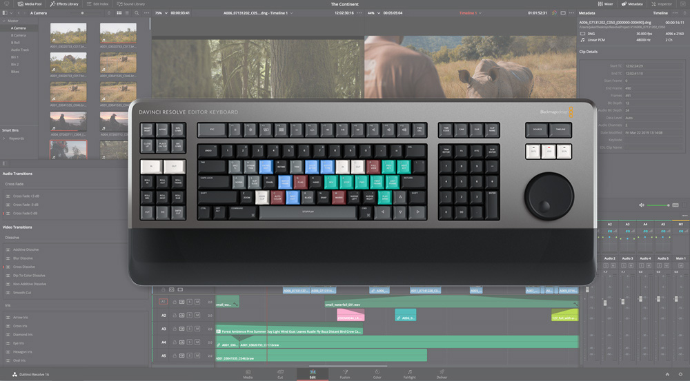Open timeline viewer 44% zoom dropdown
The width and height of the screenshot is (690, 381).
(373, 13)
